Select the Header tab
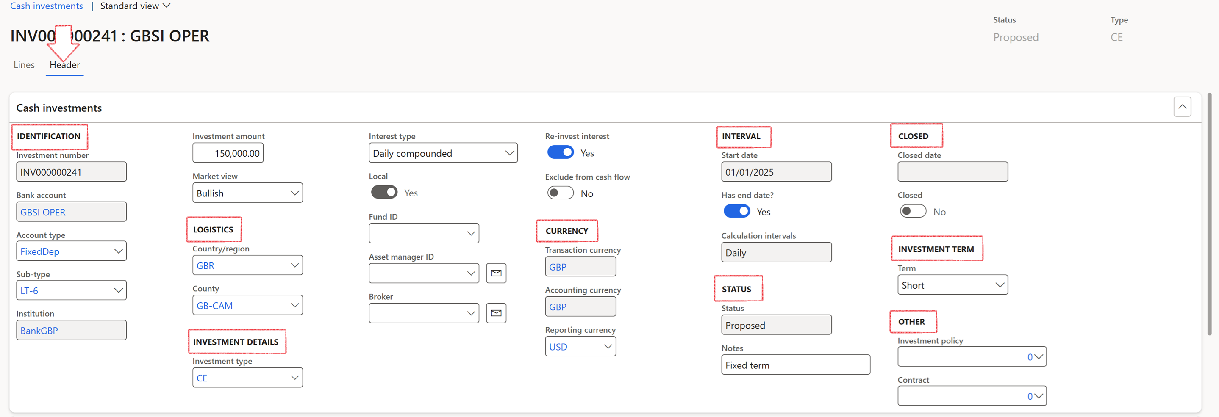Viewport: 1219px width, 417px height. pos(65,65)
